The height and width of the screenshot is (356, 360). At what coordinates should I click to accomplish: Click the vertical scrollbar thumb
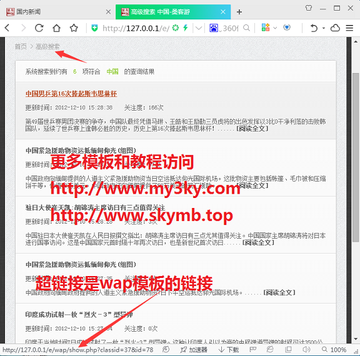(x=356, y=157)
